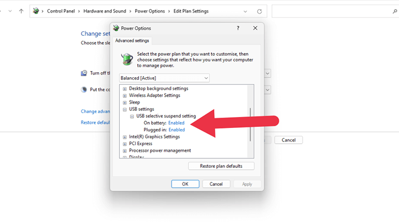Expand the Sleep tree node
Screen dimensions: 399x224
pos(125,102)
